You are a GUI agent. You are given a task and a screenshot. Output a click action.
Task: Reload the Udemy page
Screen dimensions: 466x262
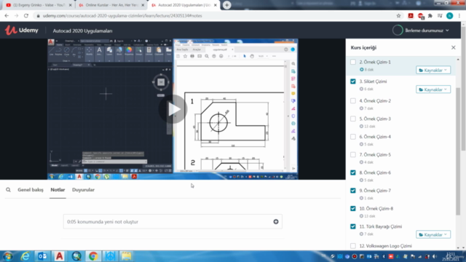26,16
